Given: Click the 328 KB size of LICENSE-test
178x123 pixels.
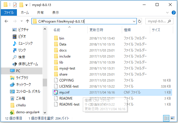Looking at the screenshot, I should click(166, 86).
